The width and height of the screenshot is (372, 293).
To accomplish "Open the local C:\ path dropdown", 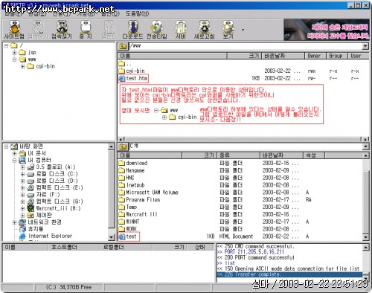I will pyautogui.click(x=365, y=146).
